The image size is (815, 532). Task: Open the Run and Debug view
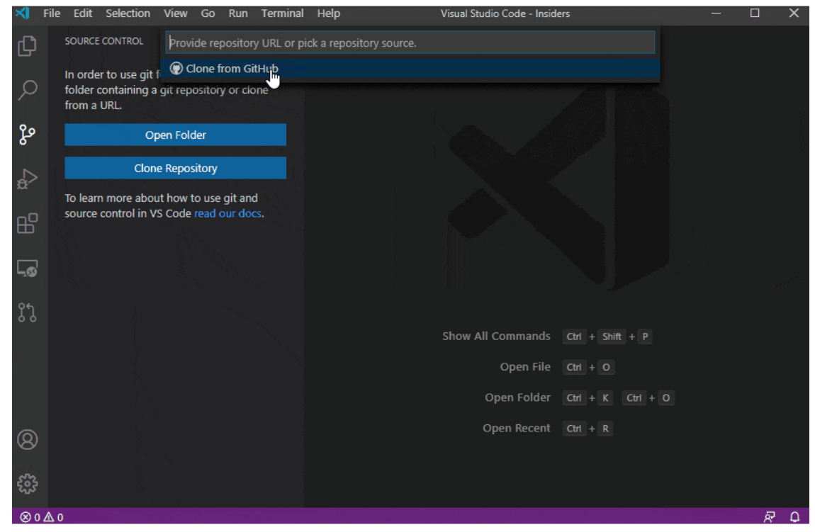coord(27,179)
